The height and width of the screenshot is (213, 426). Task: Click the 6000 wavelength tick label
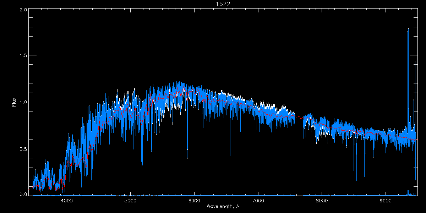coord(194,200)
